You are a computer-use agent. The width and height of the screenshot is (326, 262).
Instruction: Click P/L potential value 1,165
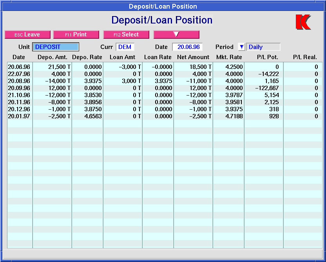click(x=272, y=81)
